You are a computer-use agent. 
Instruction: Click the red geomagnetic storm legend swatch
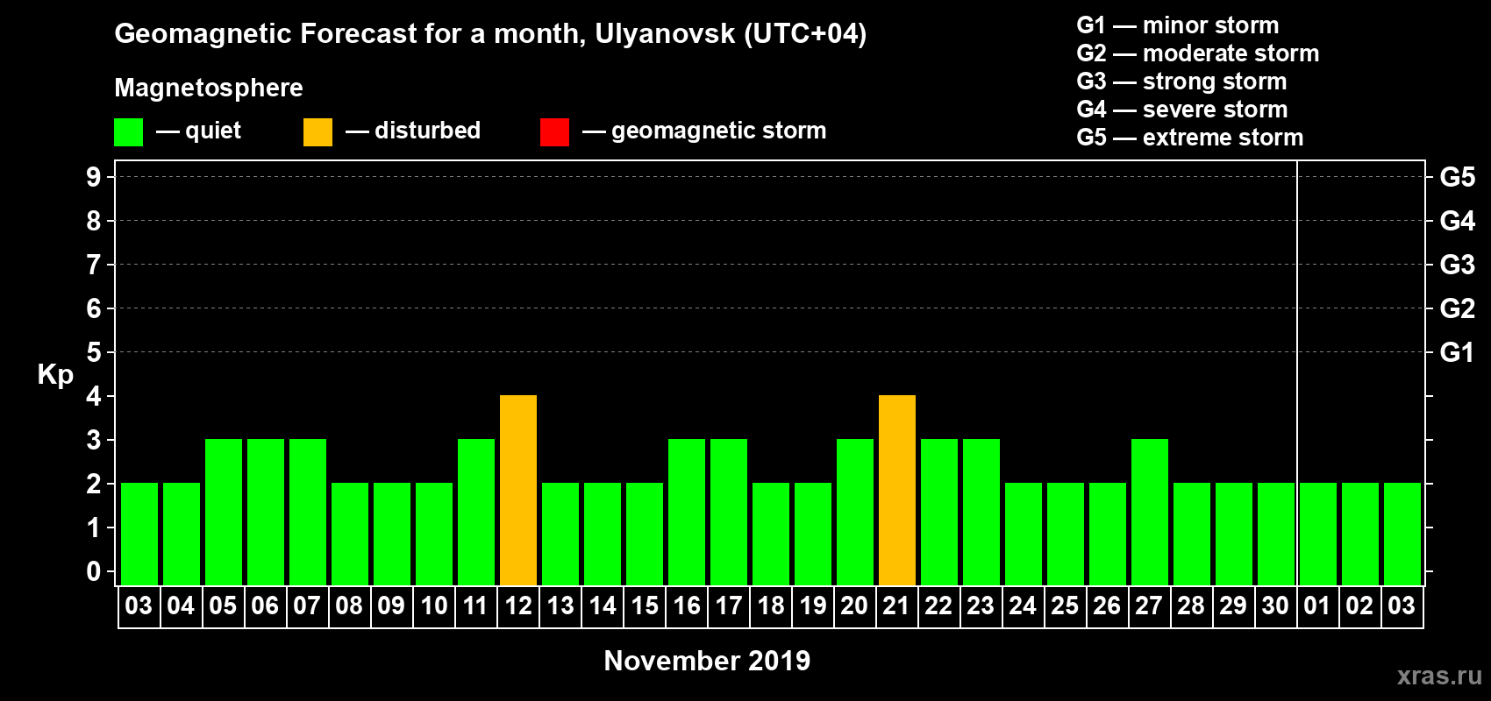point(554,132)
